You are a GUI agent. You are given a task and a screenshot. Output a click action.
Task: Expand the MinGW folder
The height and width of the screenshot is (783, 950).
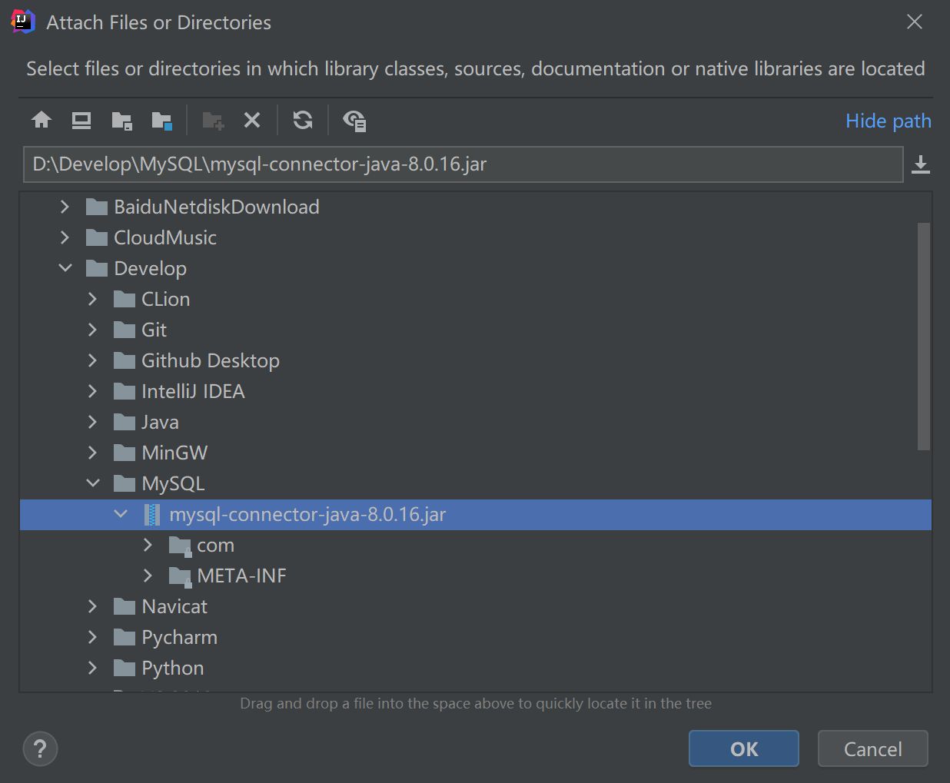[x=92, y=453]
